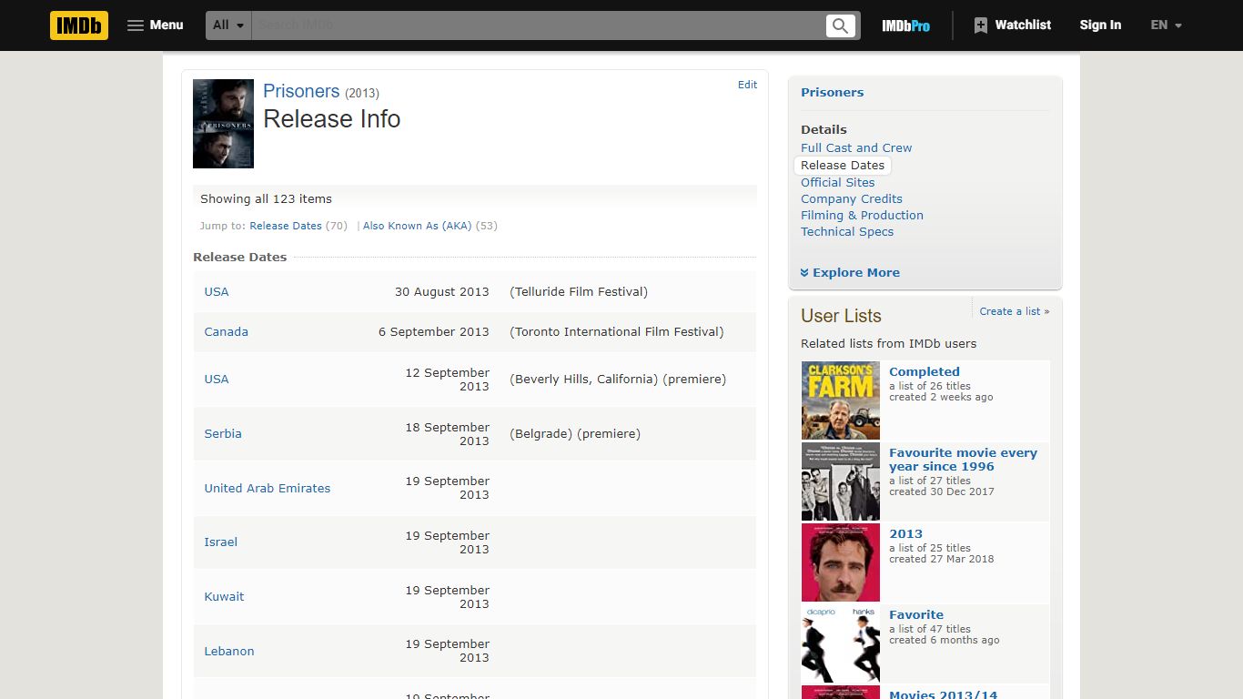This screenshot has width=1243, height=699.
Task: Open Clarkson's Farm list thumbnail
Action: pos(841,400)
